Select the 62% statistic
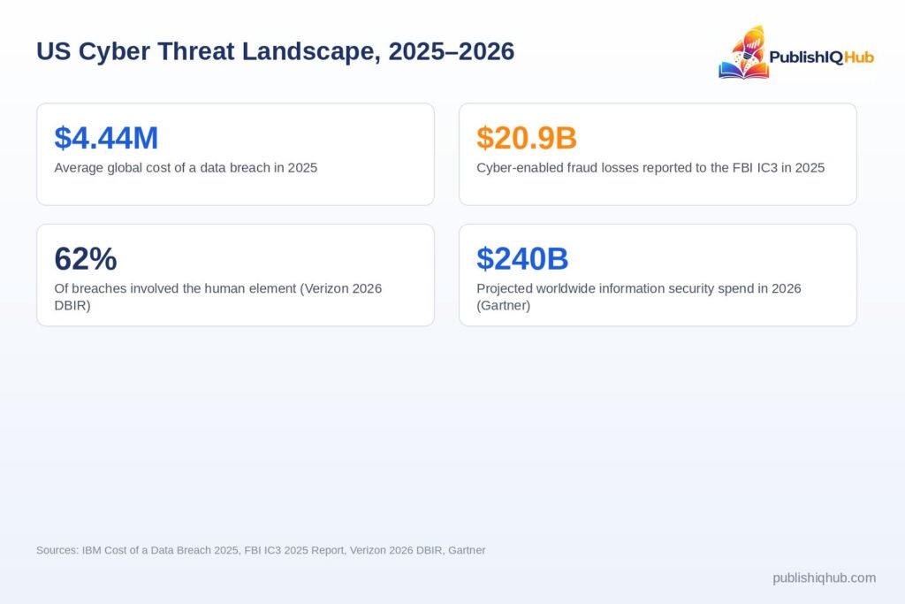This screenshot has width=905, height=604. [86, 258]
